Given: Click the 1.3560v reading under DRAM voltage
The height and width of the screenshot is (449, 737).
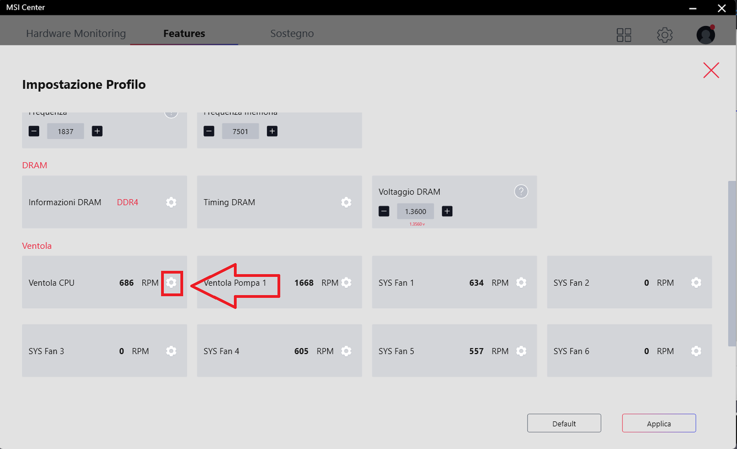Looking at the screenshot, I should point(417,224).
